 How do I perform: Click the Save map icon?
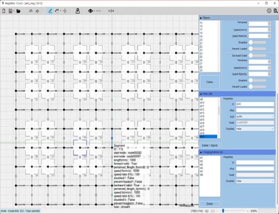click(x=11, y=11)
